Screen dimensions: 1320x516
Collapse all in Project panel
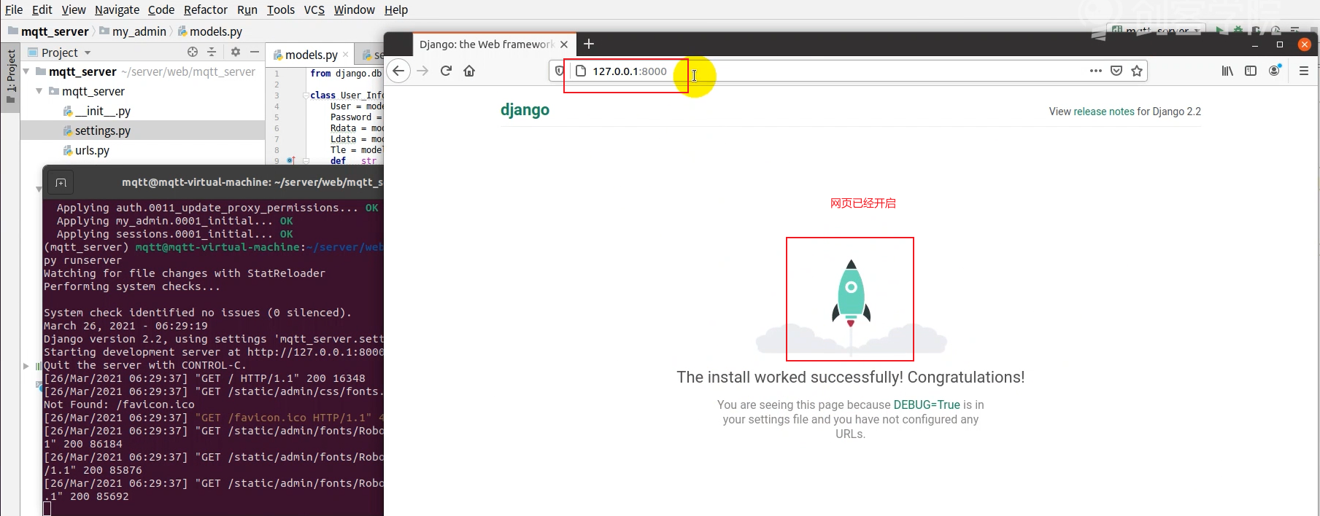[212, 52]
